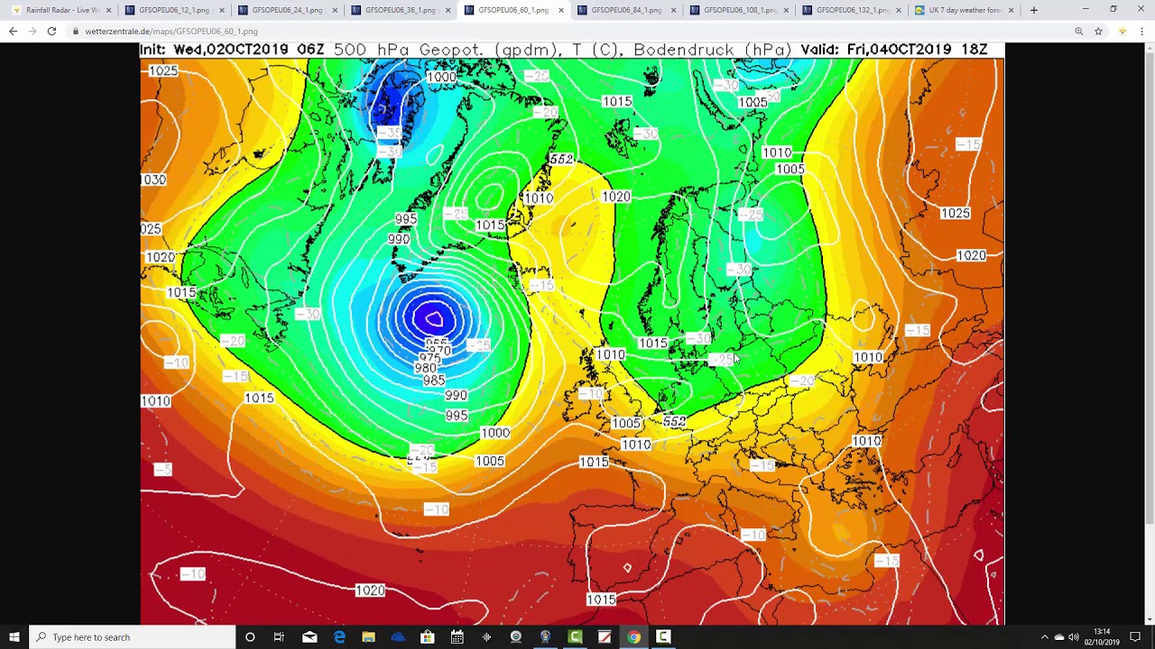The width and height of the screenshot is (1155, 649).
Task: Open a new browser tab
Action: pos(1034,10)
